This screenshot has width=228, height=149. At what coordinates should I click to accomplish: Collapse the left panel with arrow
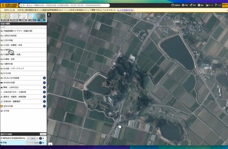tap(49, 15)
